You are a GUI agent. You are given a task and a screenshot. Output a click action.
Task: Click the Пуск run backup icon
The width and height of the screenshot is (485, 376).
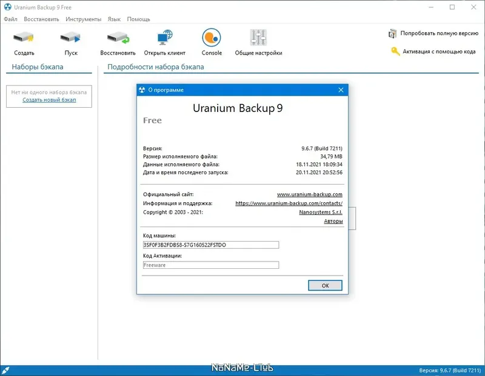(x=70, y=38)
